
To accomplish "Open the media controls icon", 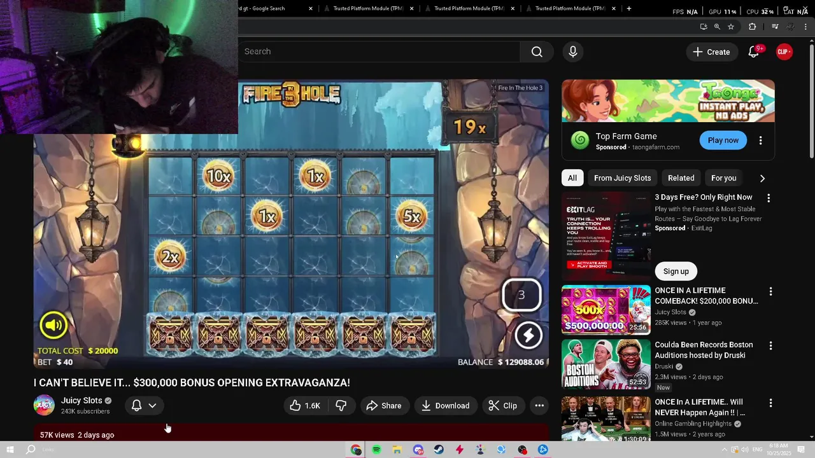I will point(775,27).
